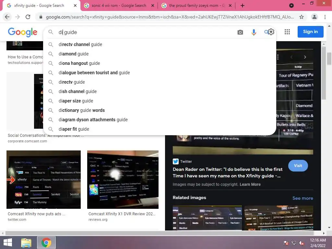Viewport: 332px width, 249px height.
Task: Click magnifier icon beside diamond guide
Action: coord(51,54)
